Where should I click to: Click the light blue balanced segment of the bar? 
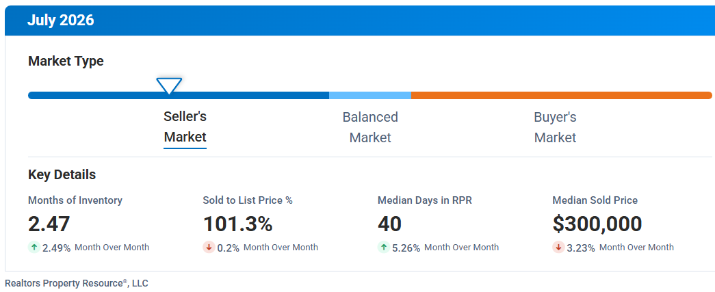click(370, 96)
